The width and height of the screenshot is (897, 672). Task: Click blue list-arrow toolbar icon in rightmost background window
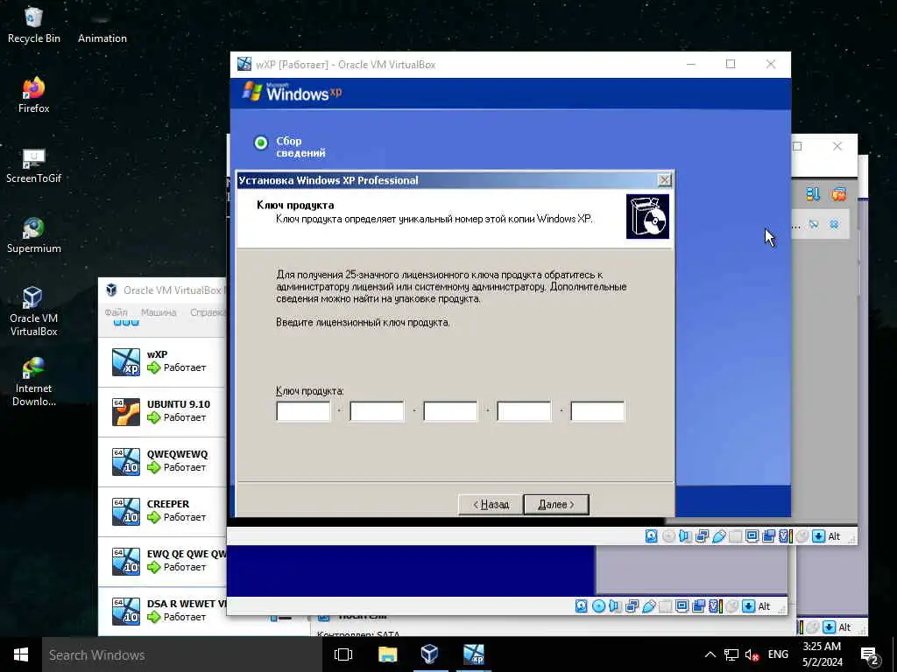pyautogui.click(x=813, y=194)
